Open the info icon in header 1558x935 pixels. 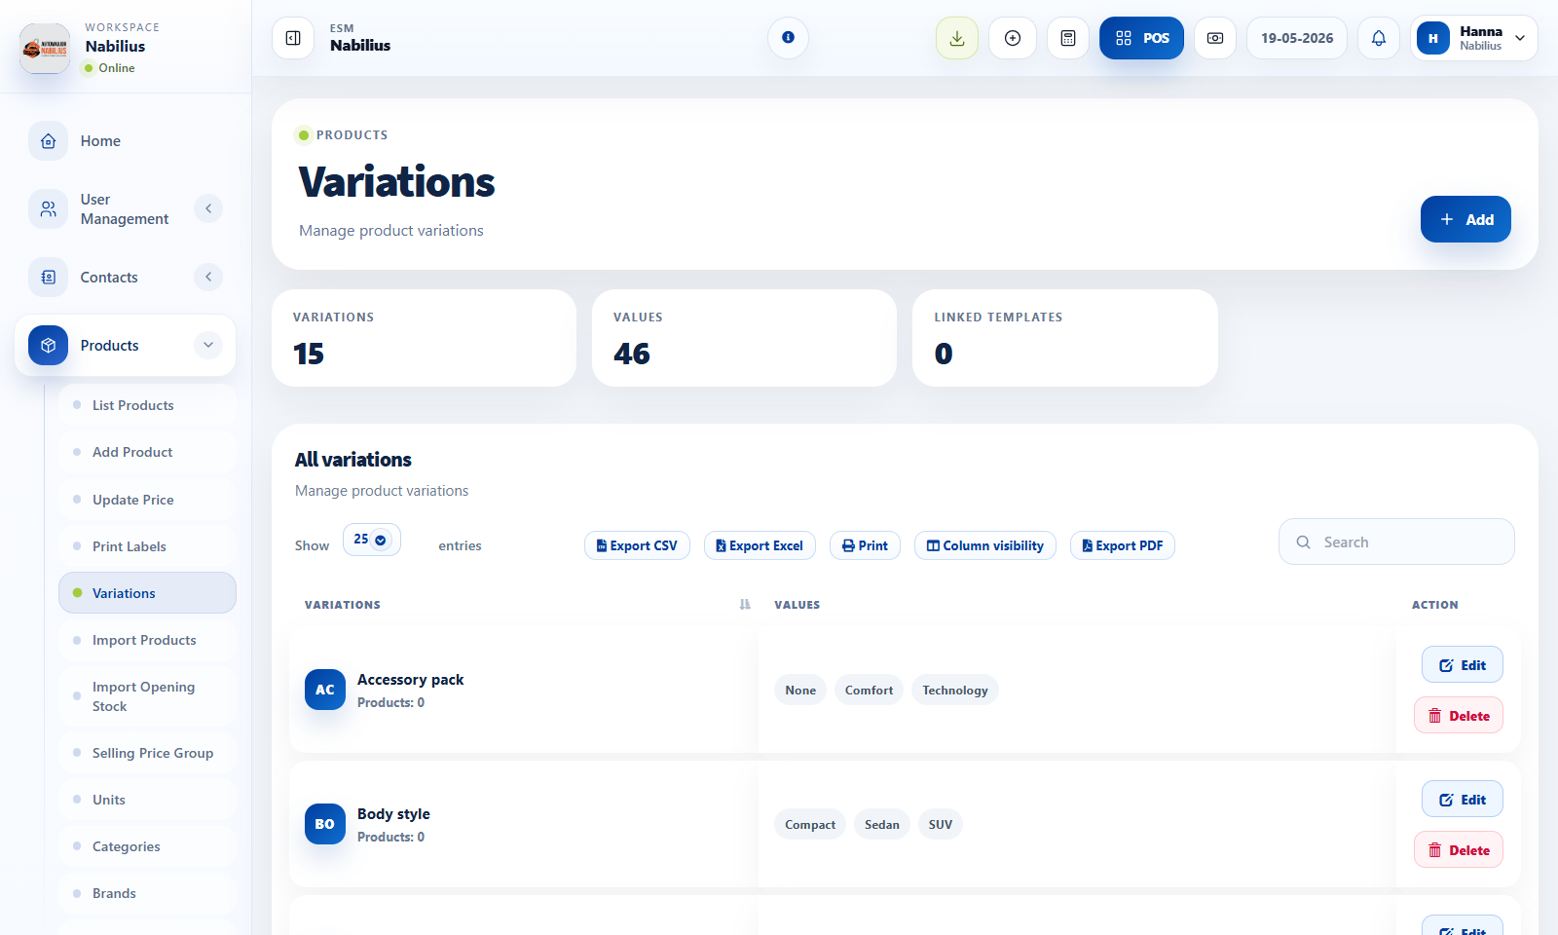coord(788,38)
